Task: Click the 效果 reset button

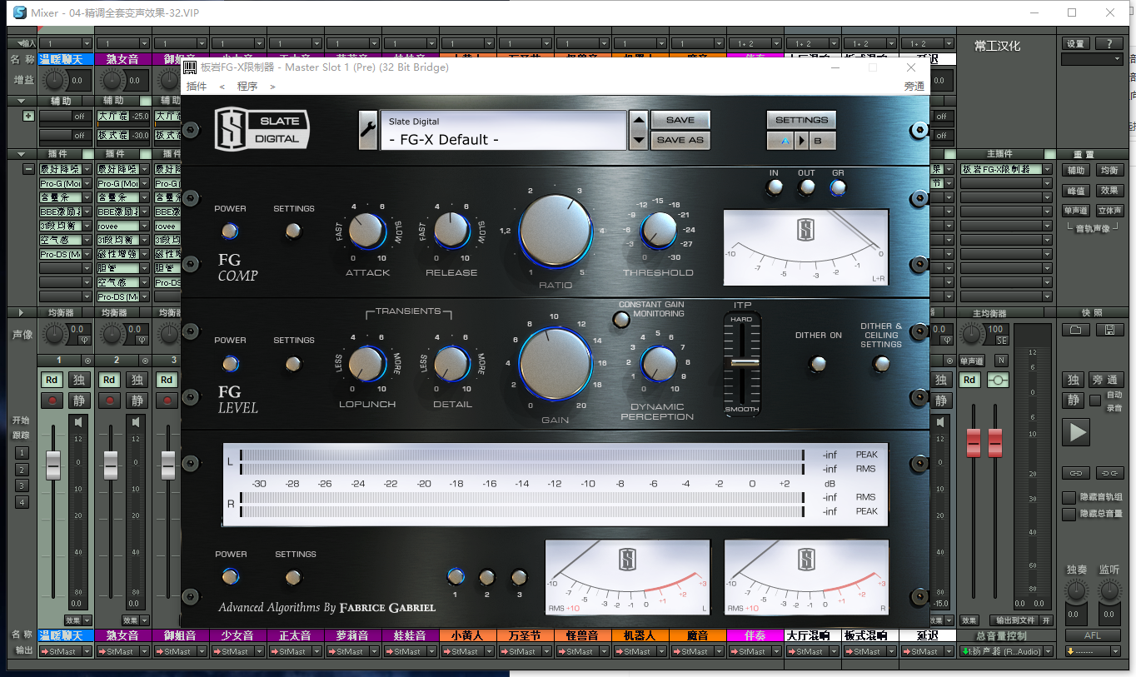Action: [x=1109, y=191]
